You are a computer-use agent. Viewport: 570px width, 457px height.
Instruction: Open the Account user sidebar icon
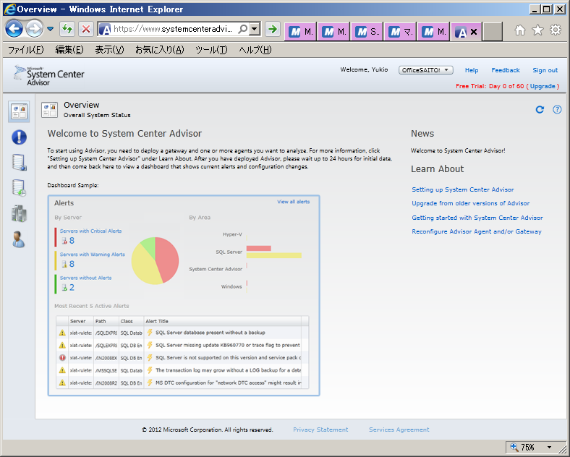pyautogui.click(x=19, y=239)
